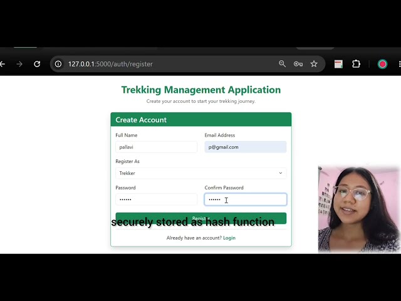The height and width of the screenshot is (301, 401).
Task: Open the browser profile avatar
Action: tap(382, 64)
